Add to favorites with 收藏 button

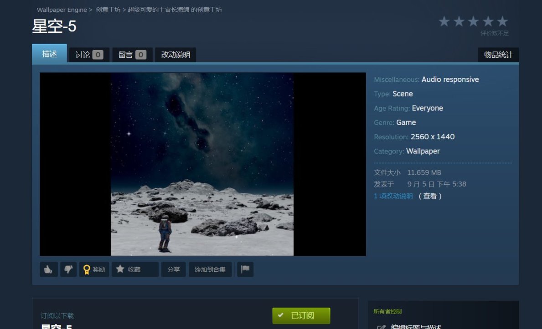click(x=135, y=269)
